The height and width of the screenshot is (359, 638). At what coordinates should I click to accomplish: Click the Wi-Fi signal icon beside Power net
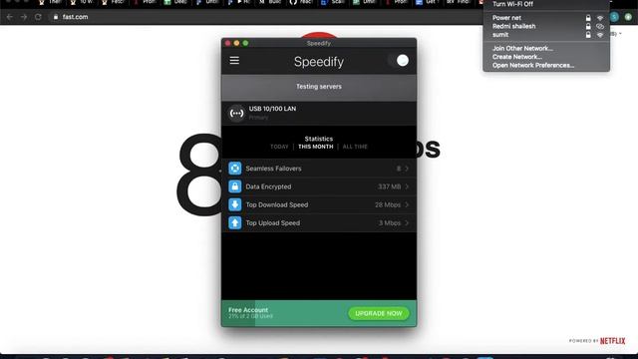click(600, 18)
